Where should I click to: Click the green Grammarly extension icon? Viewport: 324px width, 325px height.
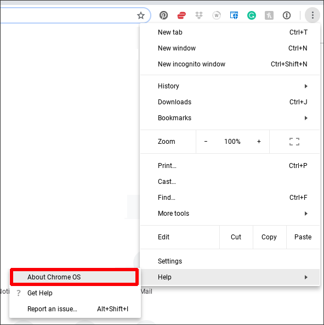click(x=252, y=15)
